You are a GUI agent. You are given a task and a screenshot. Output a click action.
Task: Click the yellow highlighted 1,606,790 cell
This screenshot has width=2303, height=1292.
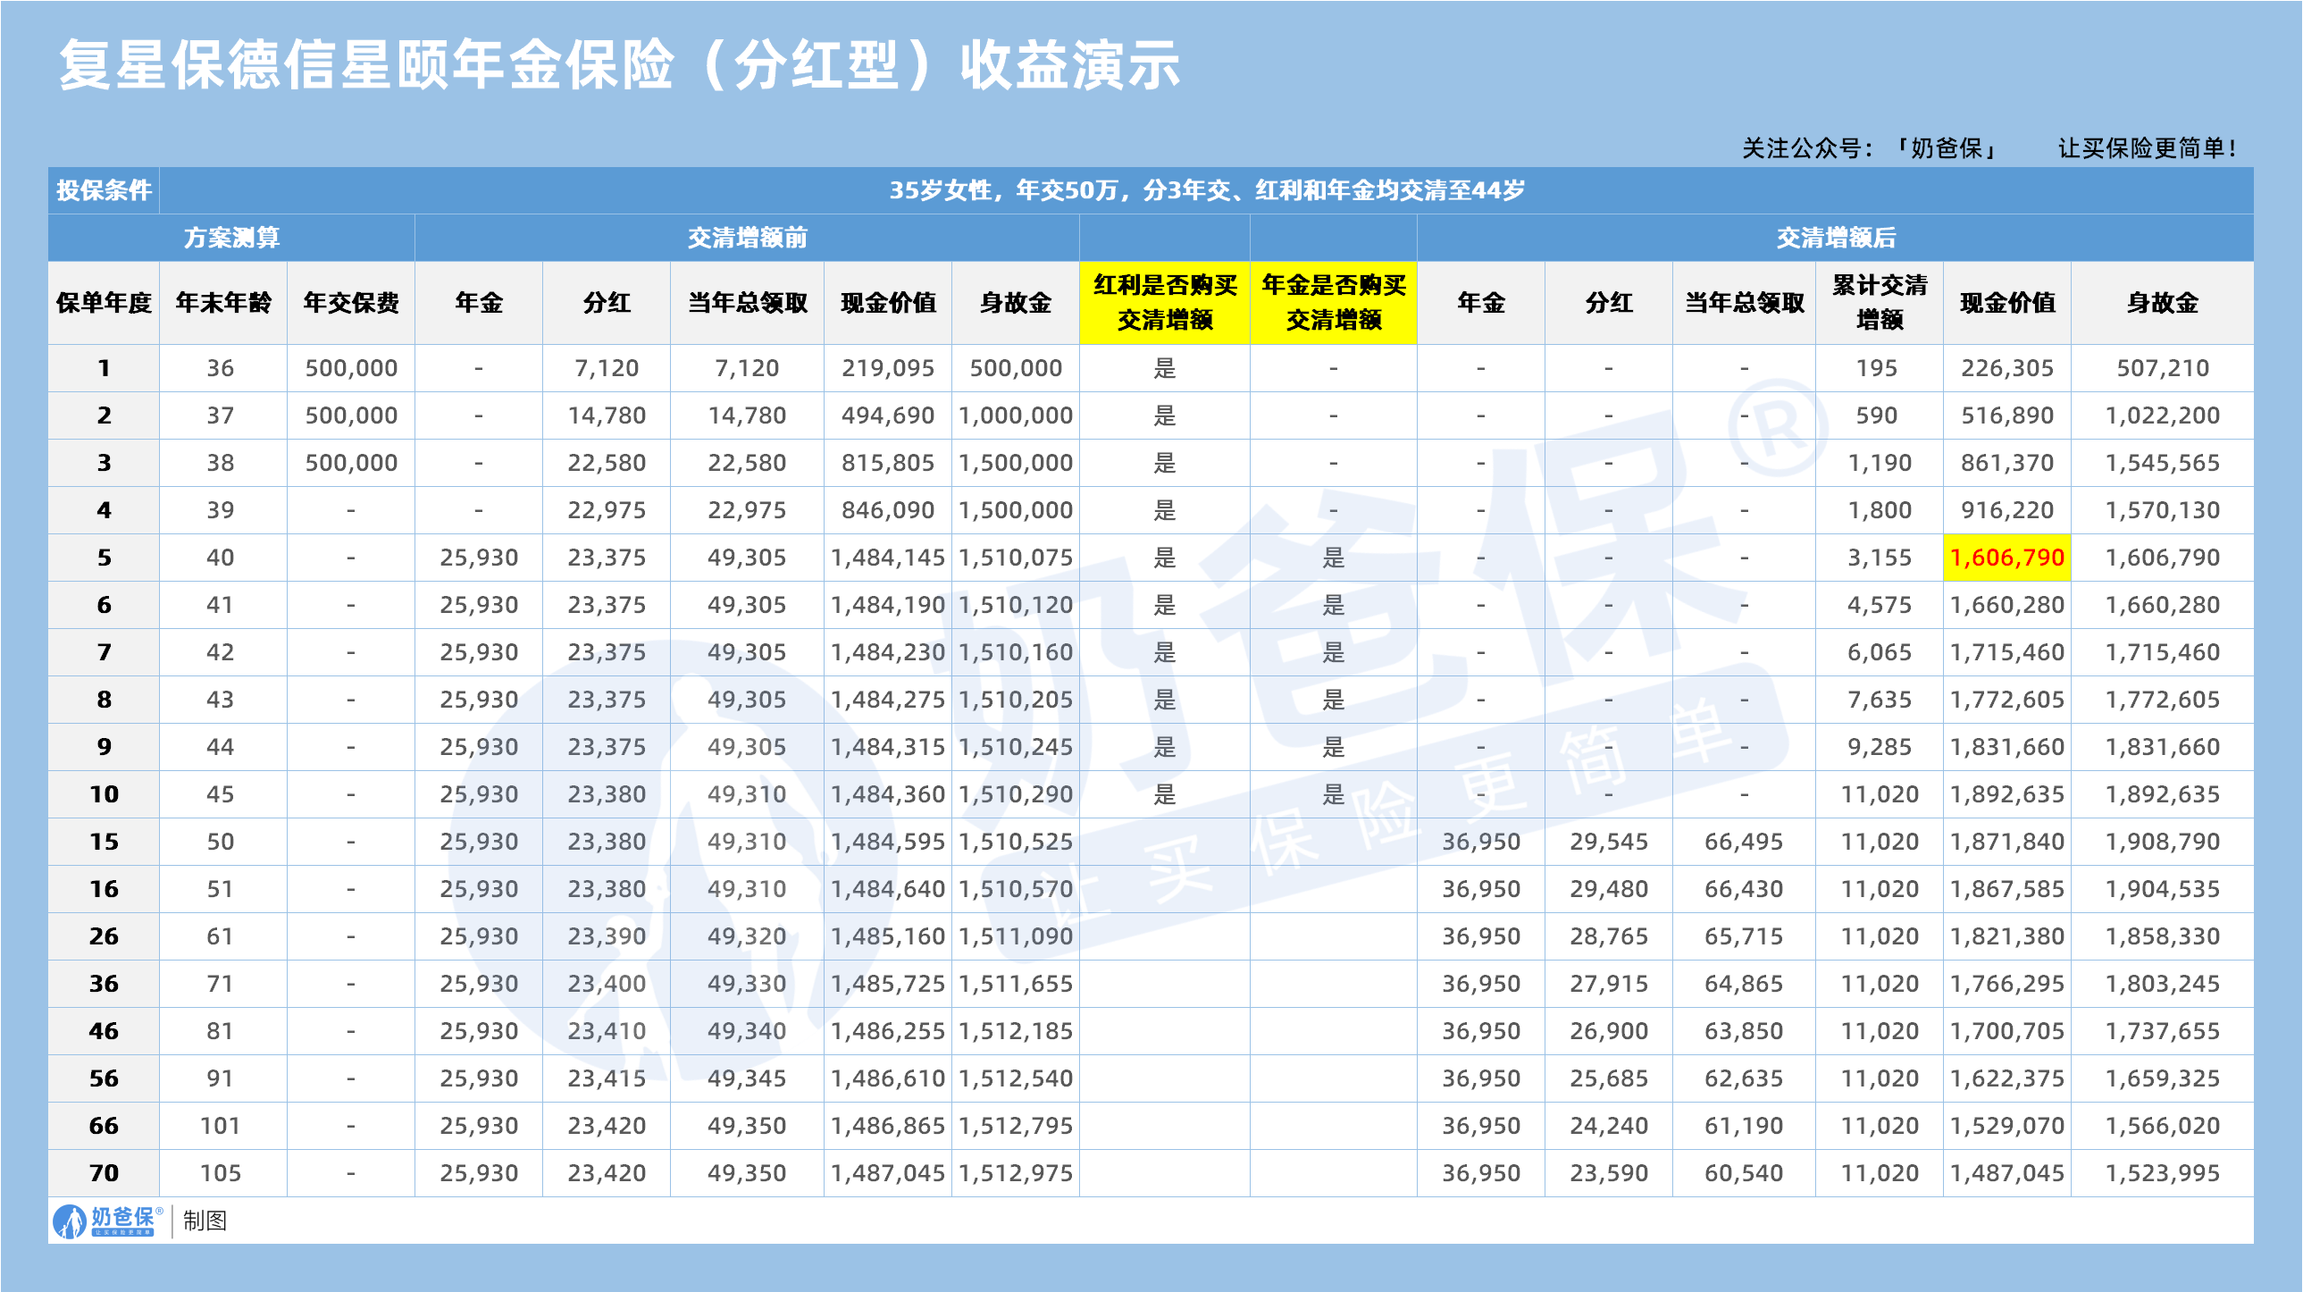point(2006,558)
